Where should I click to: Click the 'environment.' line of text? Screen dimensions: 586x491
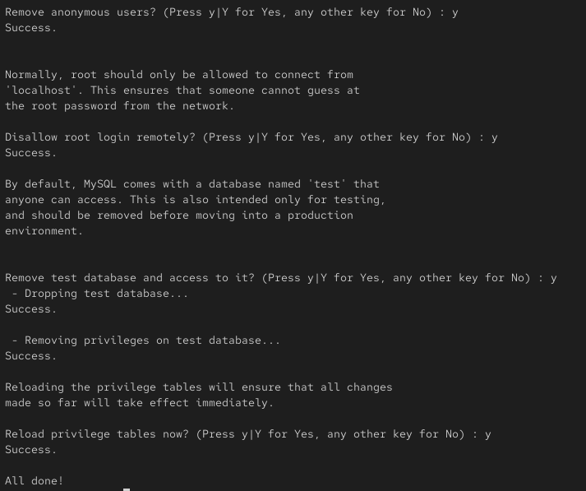[x=44, y=231]
